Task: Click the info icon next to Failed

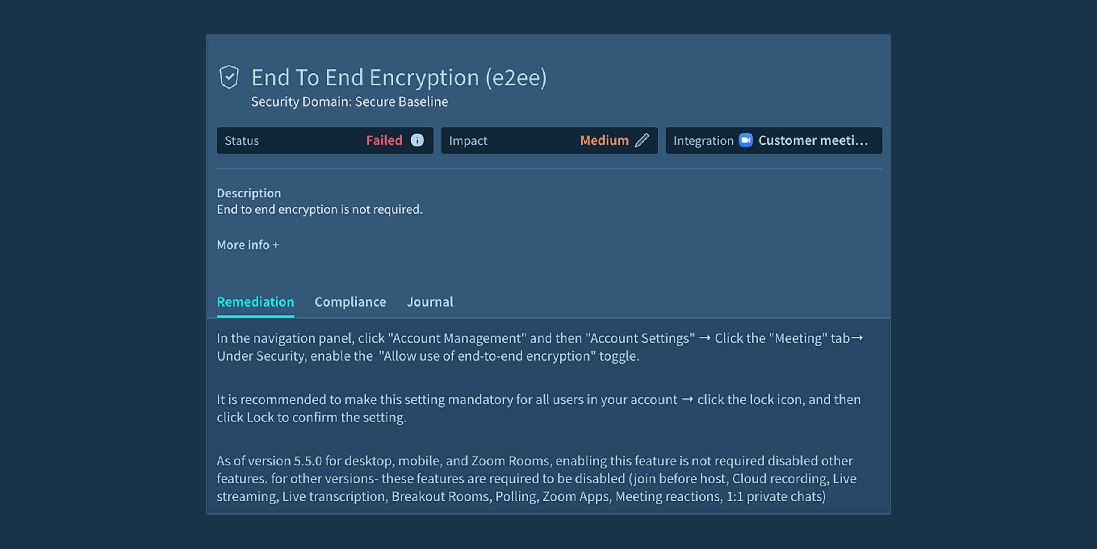Action: [417, 140]
